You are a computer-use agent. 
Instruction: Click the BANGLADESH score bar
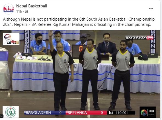coord(45,113)
